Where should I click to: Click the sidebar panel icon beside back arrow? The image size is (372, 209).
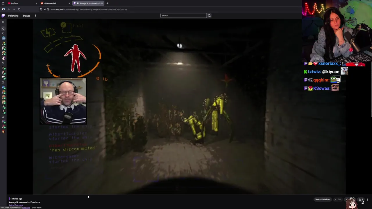[x=3, y=9]
